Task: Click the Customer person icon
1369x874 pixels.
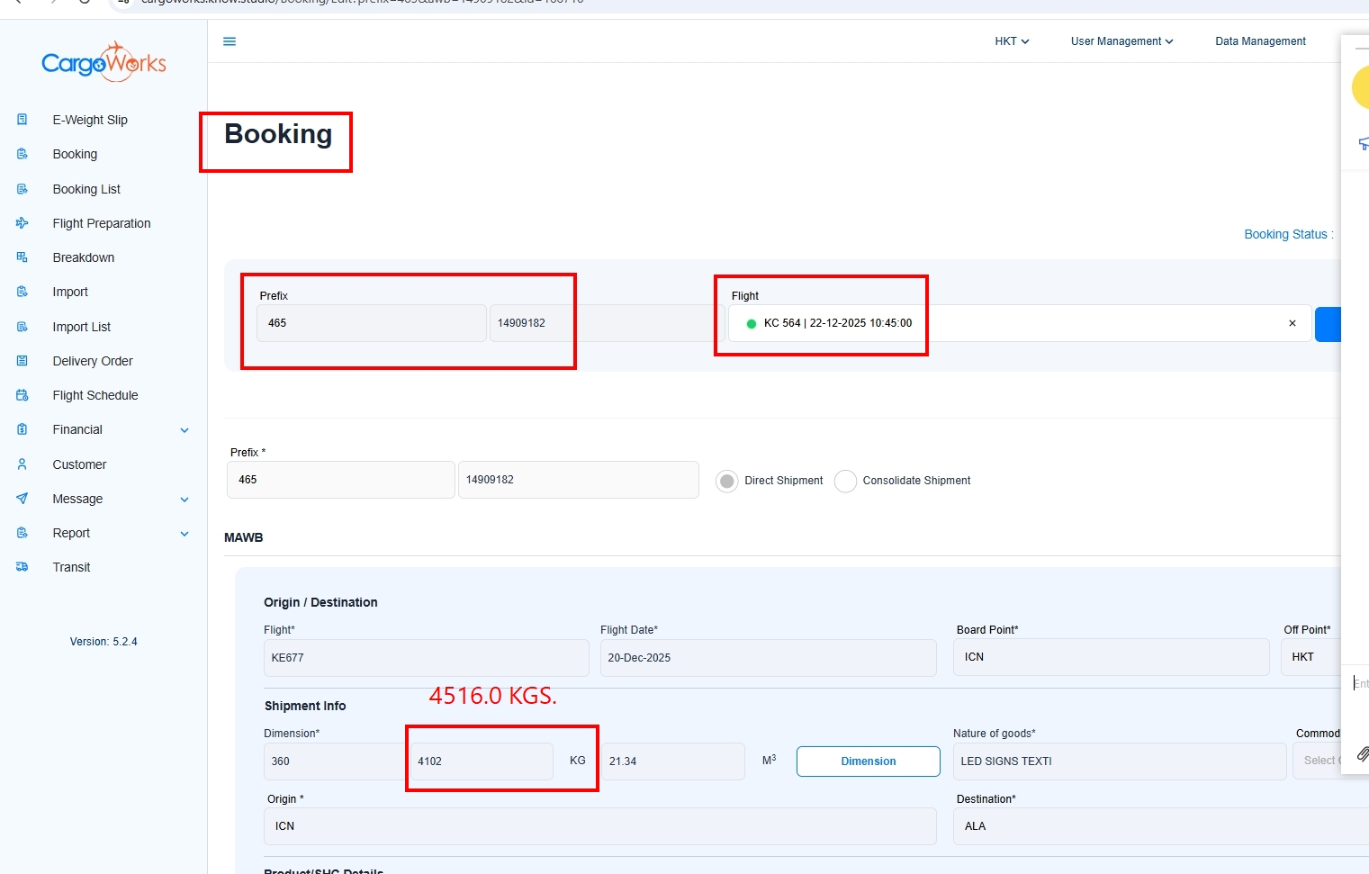Action: (x=23, y=464)
